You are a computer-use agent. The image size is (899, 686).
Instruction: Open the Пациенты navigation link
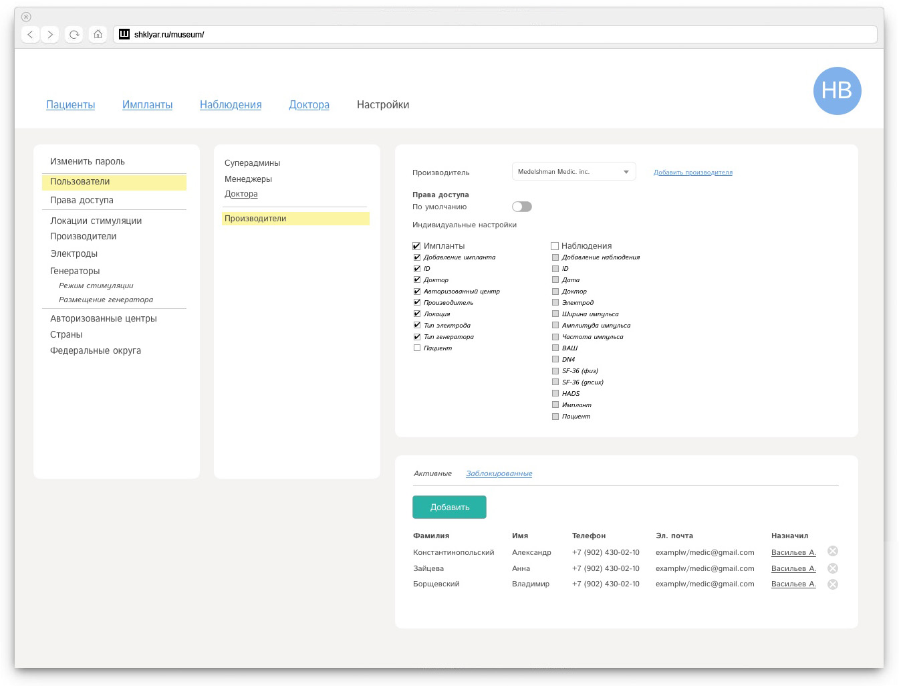70,105
